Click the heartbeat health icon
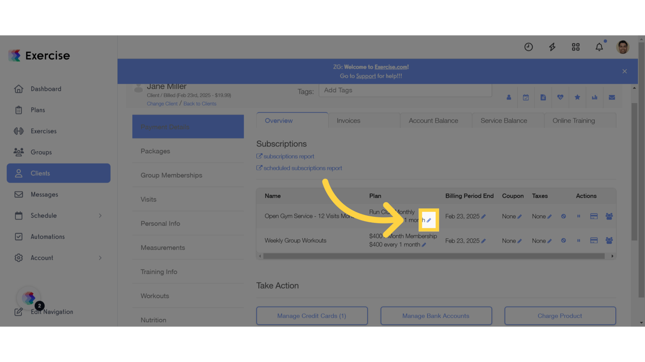Screen dimensions: 645x362 [x=560, y=98]
